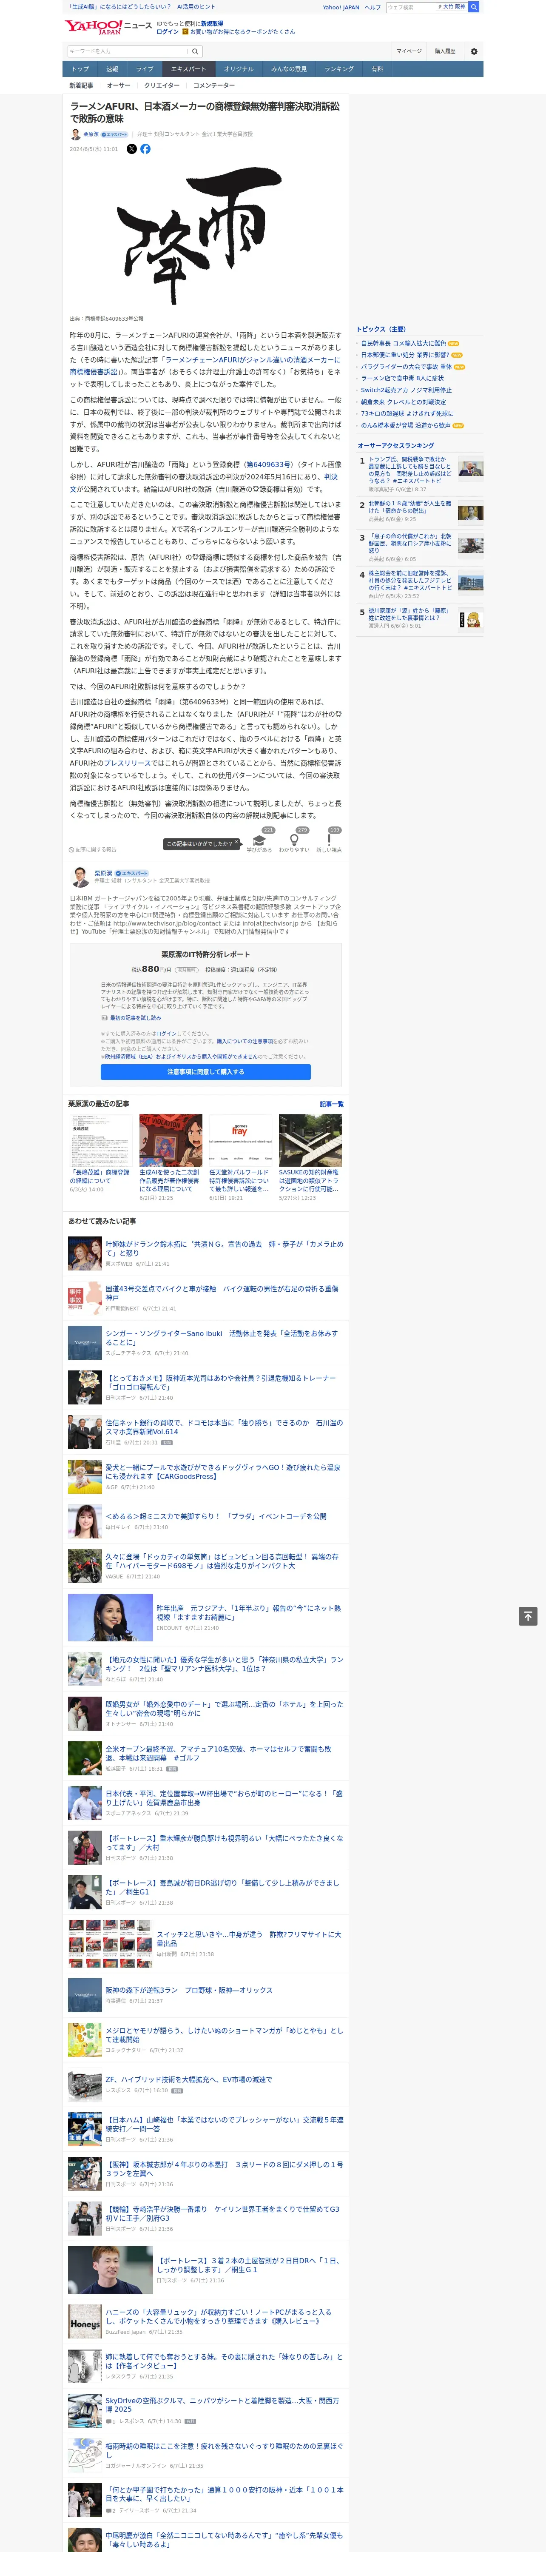
Task: Open 最初の記事を試し読み link
Action: (x=133, y=1017)
